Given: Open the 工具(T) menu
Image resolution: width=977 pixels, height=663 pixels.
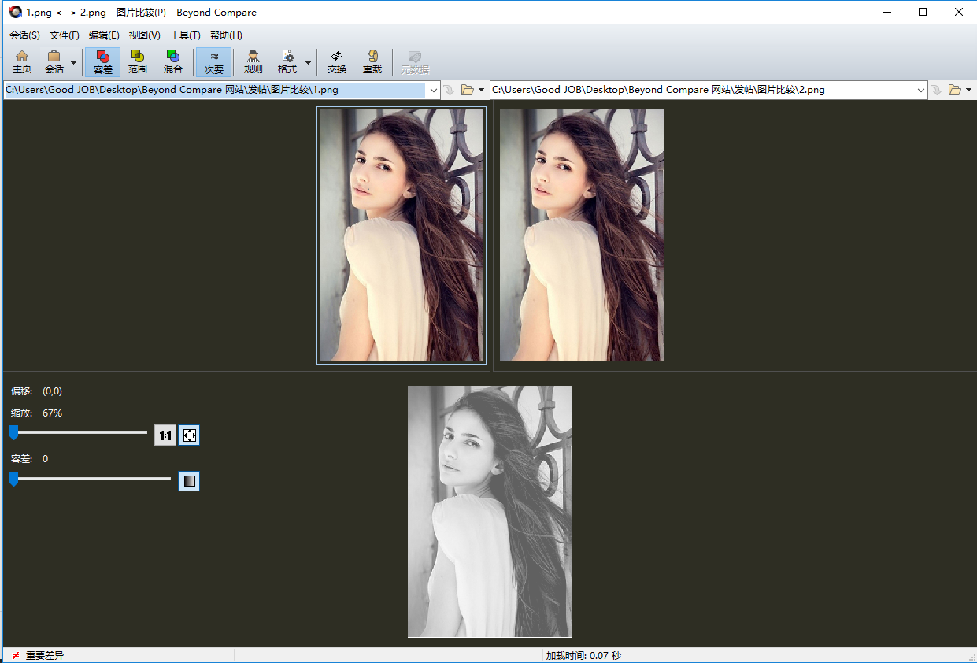Looking at the screenshot, I should coord(185,35).
